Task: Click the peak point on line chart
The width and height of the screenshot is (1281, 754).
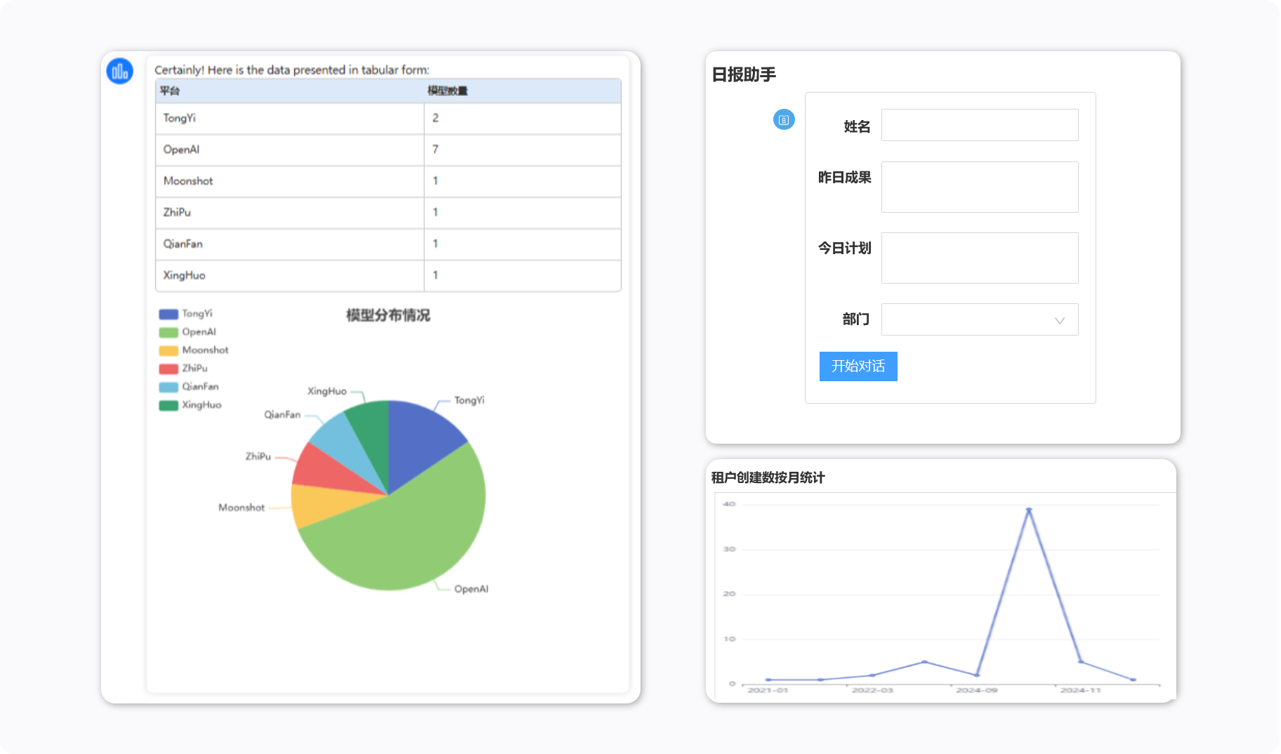Action: point(1029,510)
